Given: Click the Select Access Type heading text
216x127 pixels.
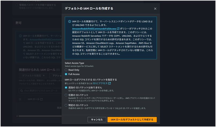Looking at the screenshot, I should [74, 63].
